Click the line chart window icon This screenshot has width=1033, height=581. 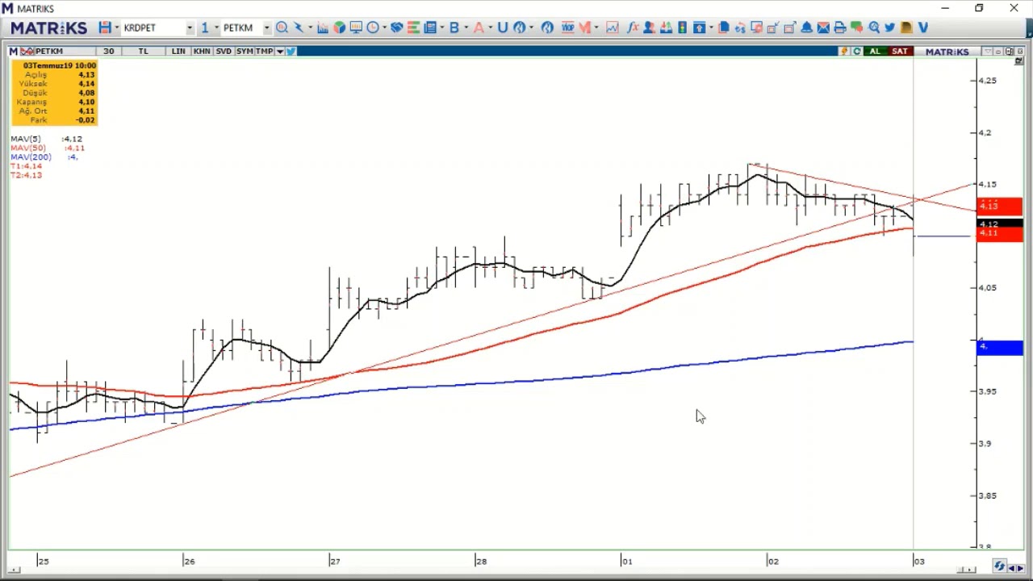[612, 27]
